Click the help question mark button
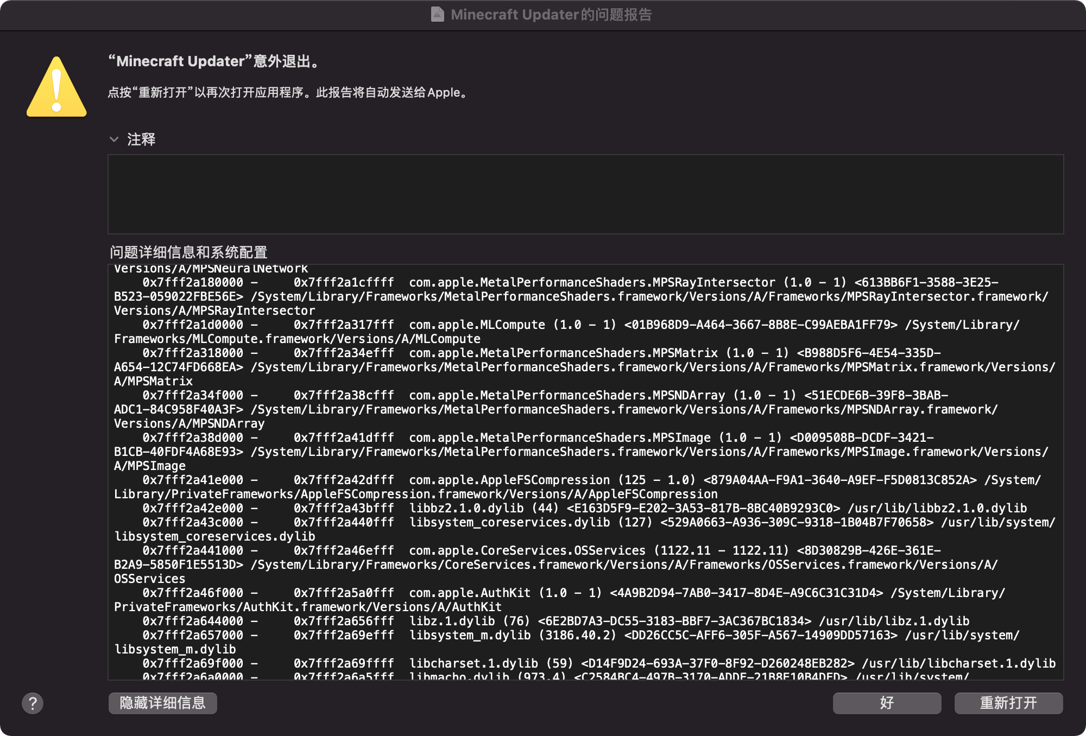This screenshot has width=1086, height=736. (33, 703)
